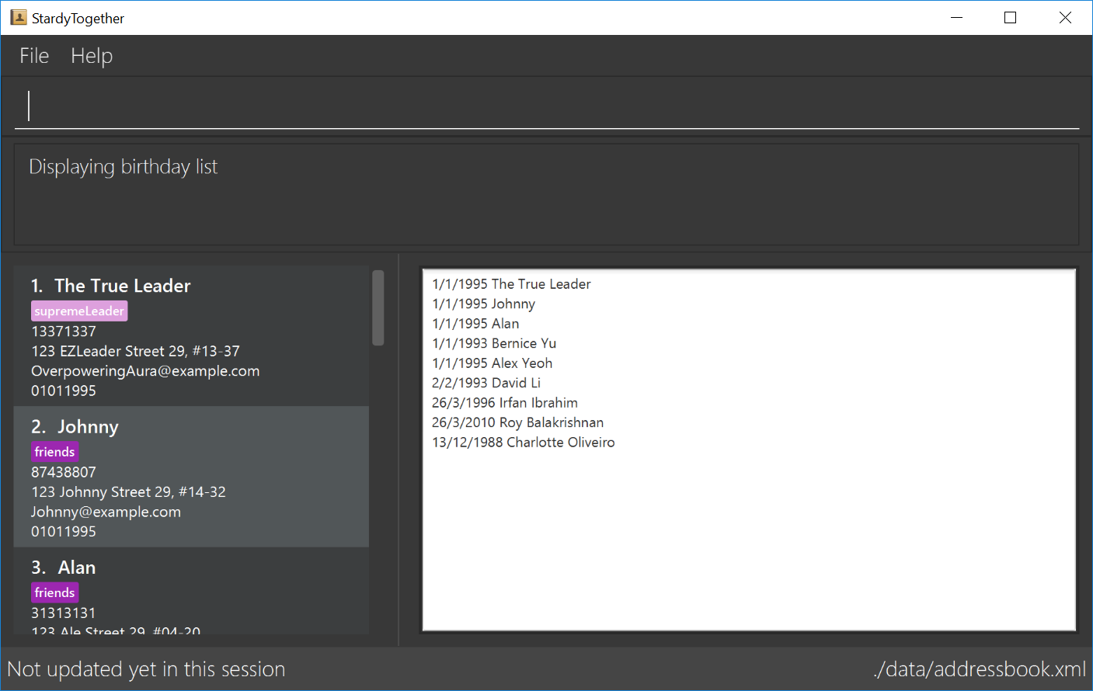Screen dimensions: 1093x691
Task: Click birthday entry 1/1/1993 Bernice Yu
Action: pyautogui.click(x=494, y=343)
